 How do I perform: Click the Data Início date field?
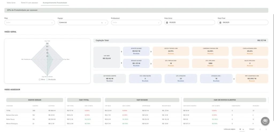(189, 23)
